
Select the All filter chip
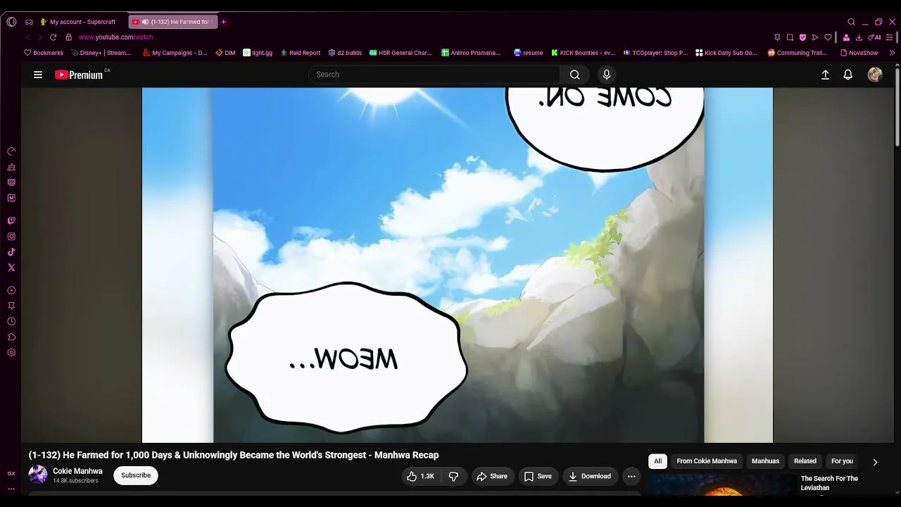658,461
